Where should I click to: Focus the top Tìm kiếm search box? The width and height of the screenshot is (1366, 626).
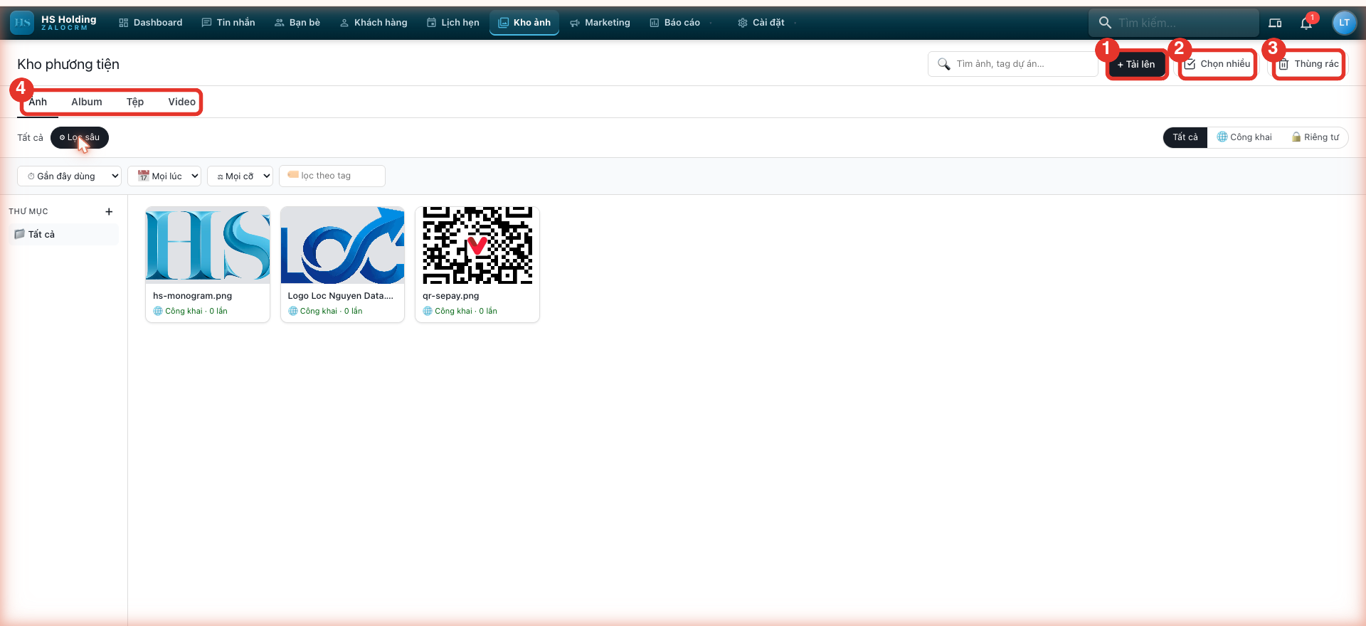[1174, 23]
